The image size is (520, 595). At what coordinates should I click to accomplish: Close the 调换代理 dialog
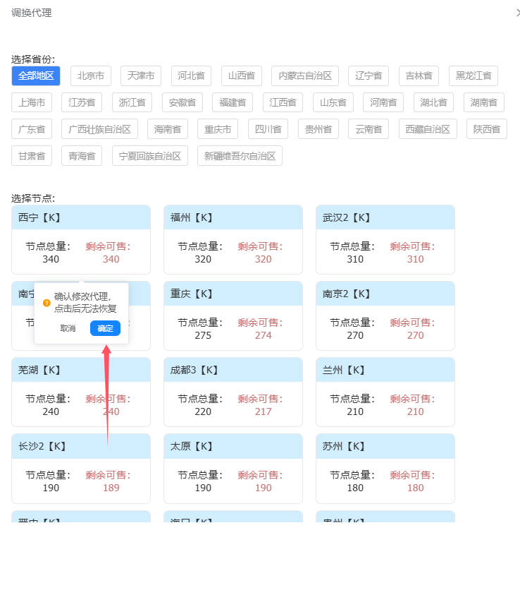coord(517,13)
